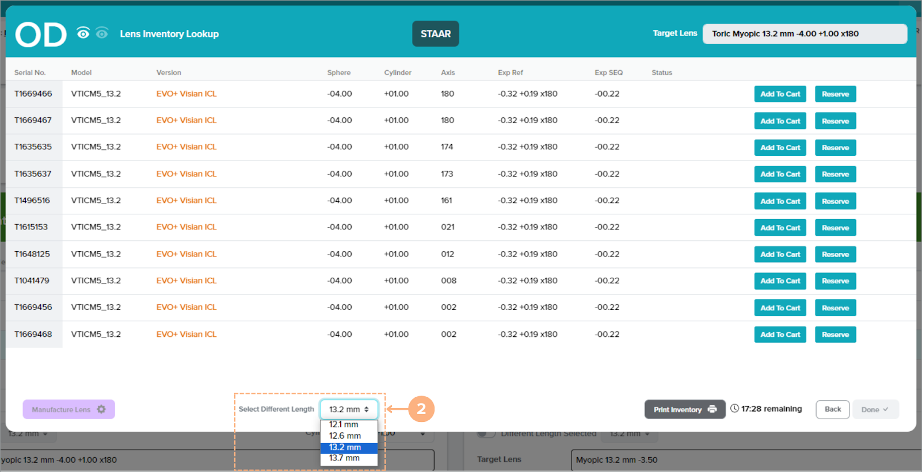Click the gear icon on Manufacture Lens
Viewport: 922px width, 472px height.
(x=101, y=409)
